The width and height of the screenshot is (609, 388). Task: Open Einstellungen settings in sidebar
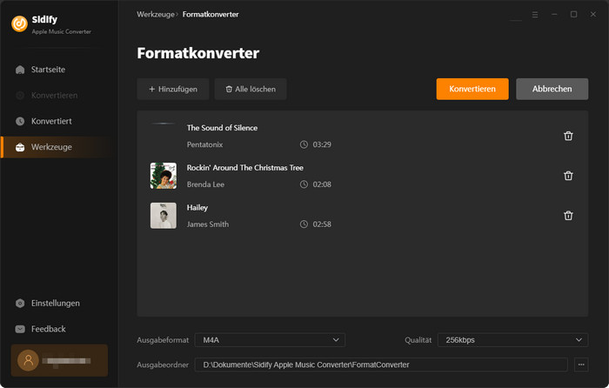click(x=55, y=303)
